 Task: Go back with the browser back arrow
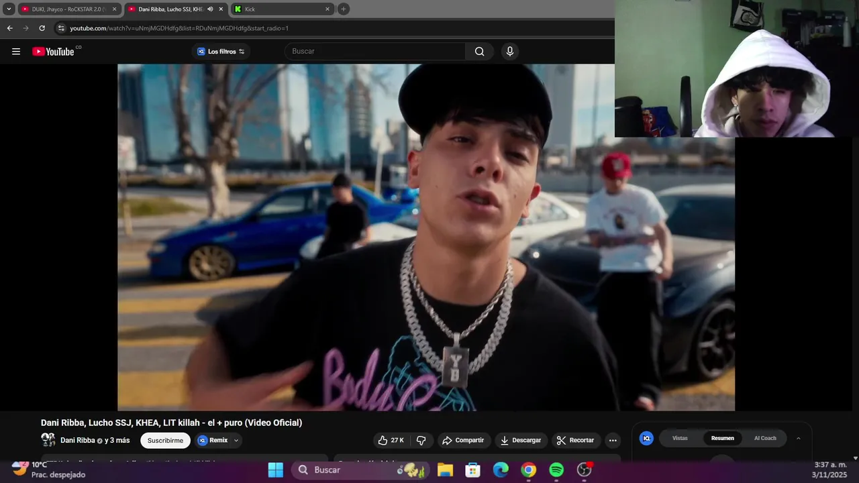click(9, 28)
